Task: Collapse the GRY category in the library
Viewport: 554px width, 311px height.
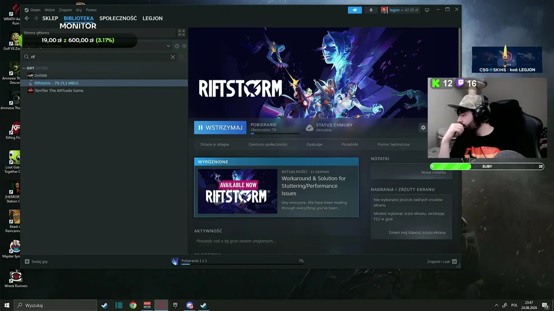Action: (x=24, y=68)
